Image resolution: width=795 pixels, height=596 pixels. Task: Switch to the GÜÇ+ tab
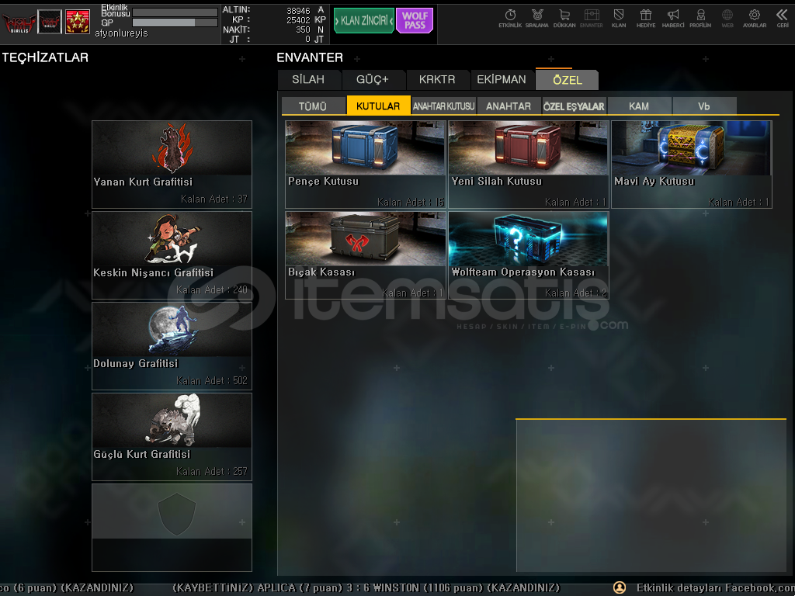point(373,80)
